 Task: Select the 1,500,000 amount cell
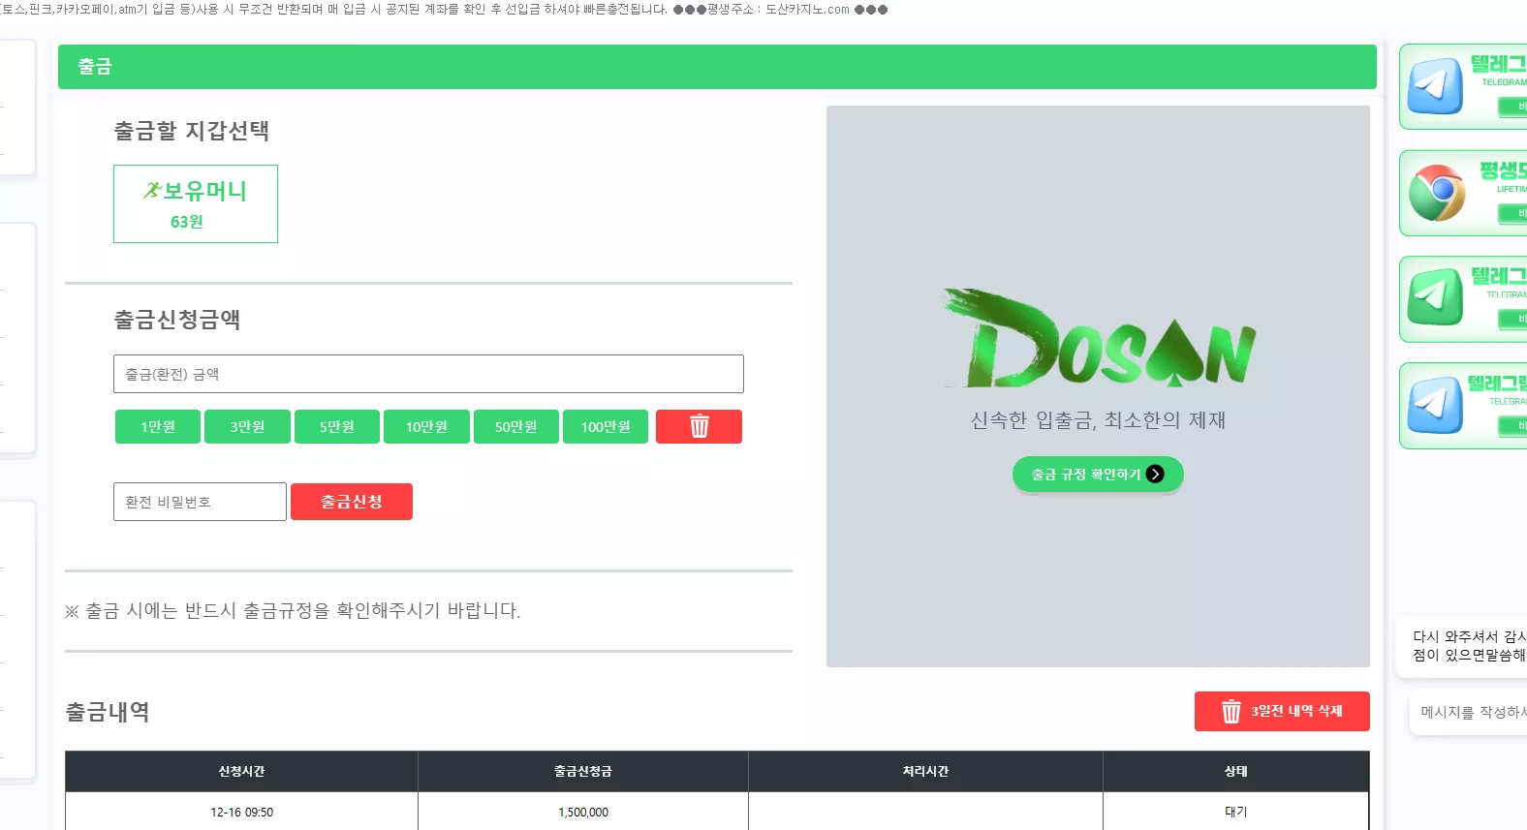[583, 812]
